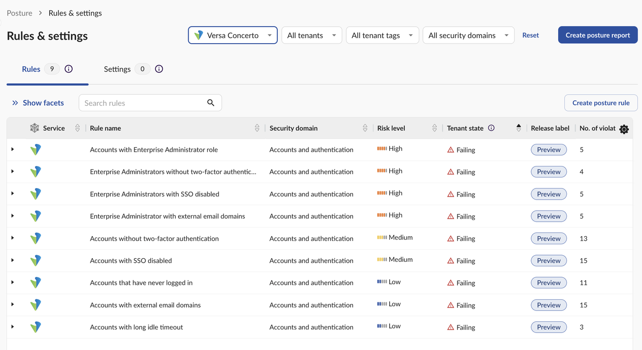
Task: Click the Tenant state info icon
Action: tap(492, 128)
